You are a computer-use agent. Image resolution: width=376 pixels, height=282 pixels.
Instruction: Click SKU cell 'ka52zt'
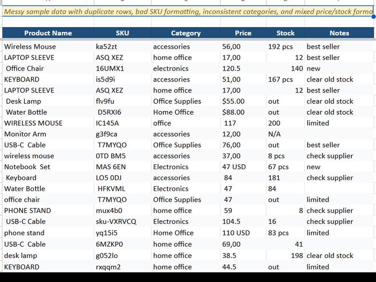click(x=123, y=47)
